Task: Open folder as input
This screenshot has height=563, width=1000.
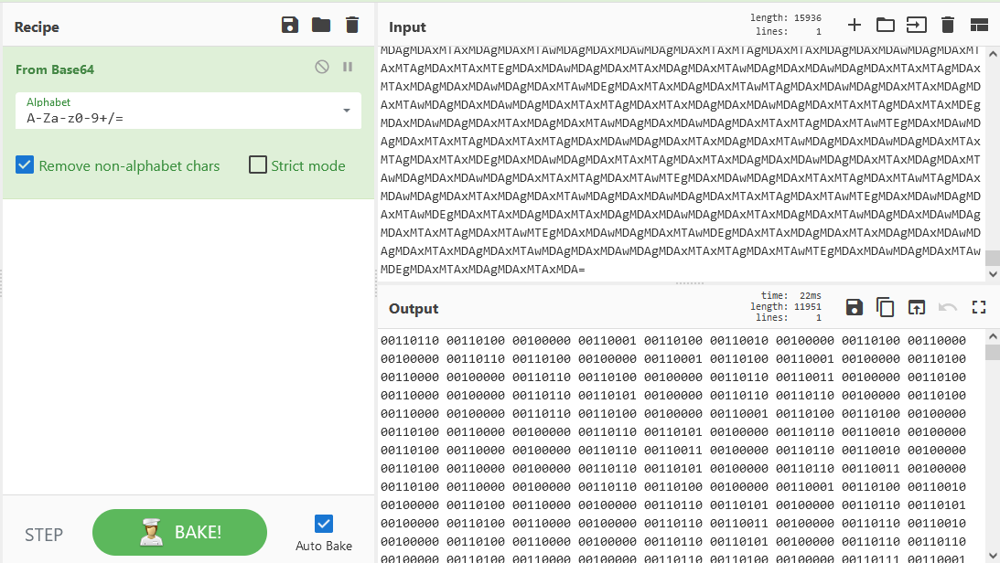Action: coord(885,26)
